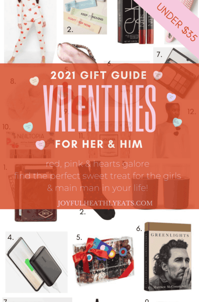199x302 pixels.
Task: Select the dark polka dot socks image
Action: pyautogui.click(x=96, y=190)
